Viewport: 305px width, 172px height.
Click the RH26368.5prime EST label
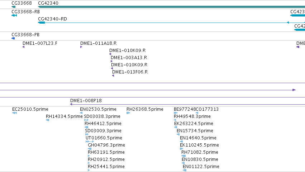coord(145,109)
